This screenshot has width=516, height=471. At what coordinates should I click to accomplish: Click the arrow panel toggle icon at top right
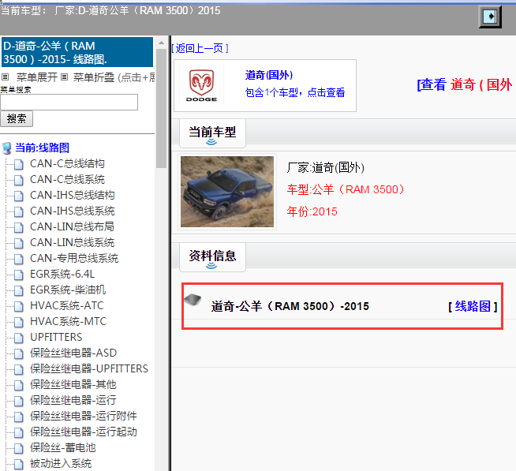click(490, 16)
